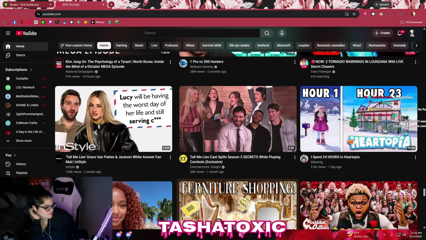426x240 pixels.
Task: Select the Minecraft category chip
Action: [x=284, y=45]
